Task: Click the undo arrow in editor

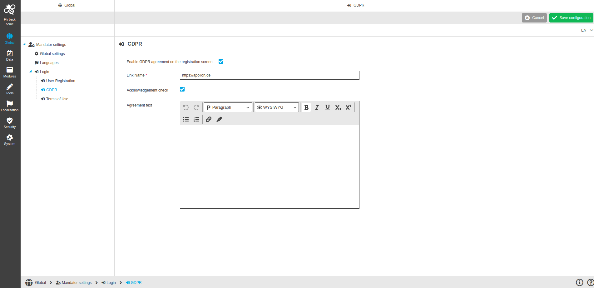Action: click(x=186, y=107)
